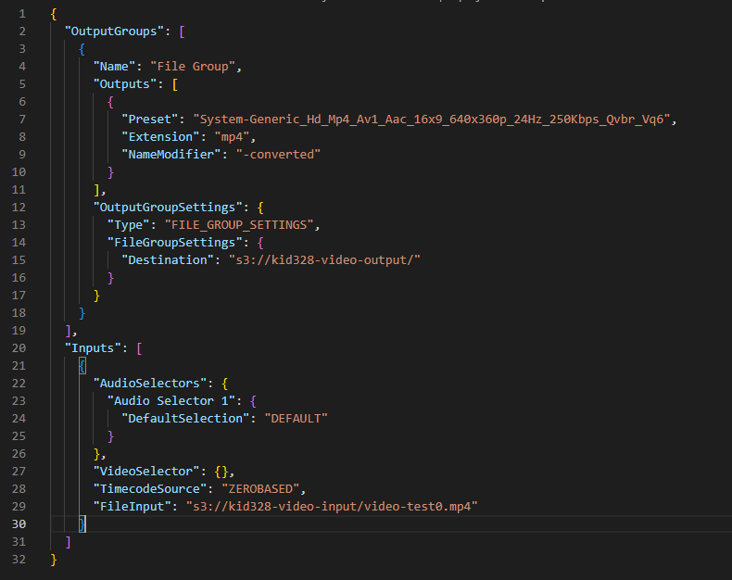Click line number 2 in the gutter
The image size is (732, 580).
tap(22, 32)
